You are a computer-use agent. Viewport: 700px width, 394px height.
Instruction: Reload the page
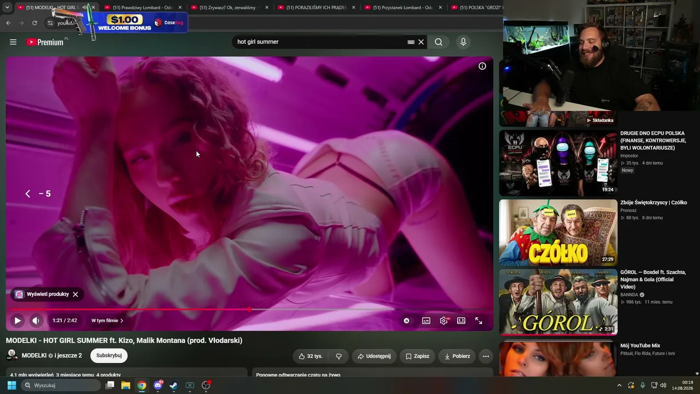click(34, 23)
